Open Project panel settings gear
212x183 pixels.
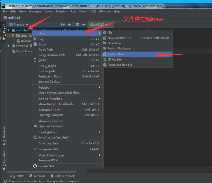point(77,25)
